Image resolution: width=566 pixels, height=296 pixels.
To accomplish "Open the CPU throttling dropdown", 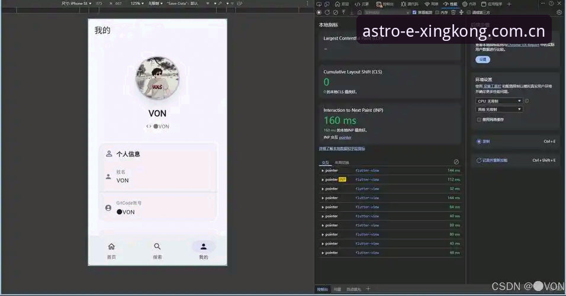I will 499,101.
